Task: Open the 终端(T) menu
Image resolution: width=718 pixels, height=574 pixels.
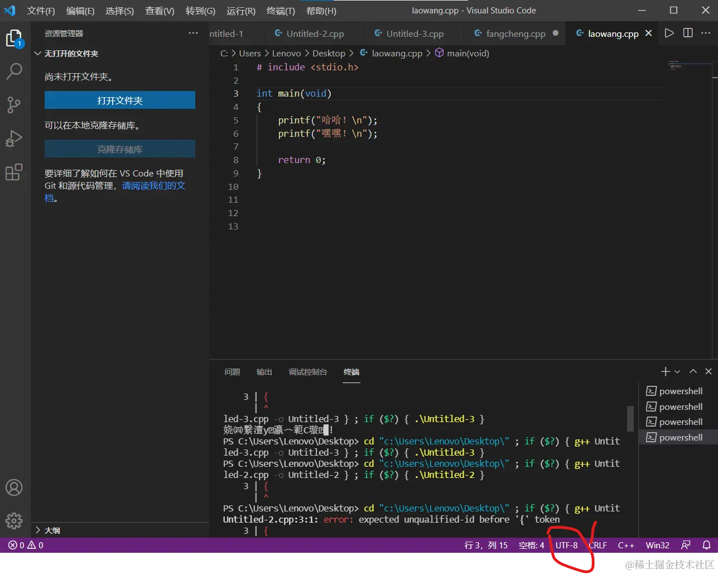Action: 281,11
